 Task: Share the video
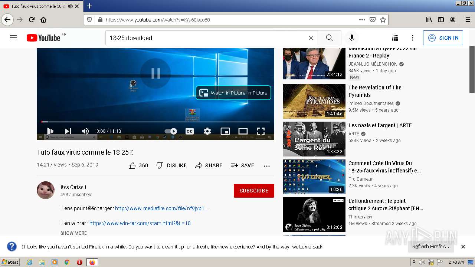point(209,165)
